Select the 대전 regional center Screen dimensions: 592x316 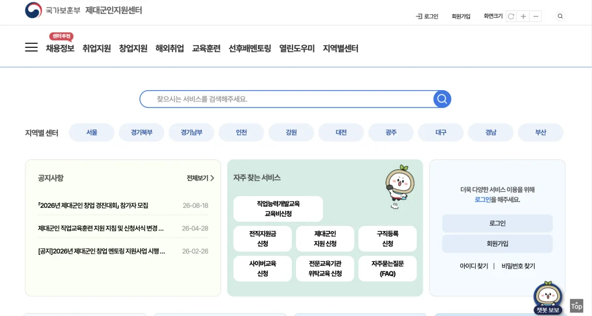pyautogui.click(x=341, y=132)
